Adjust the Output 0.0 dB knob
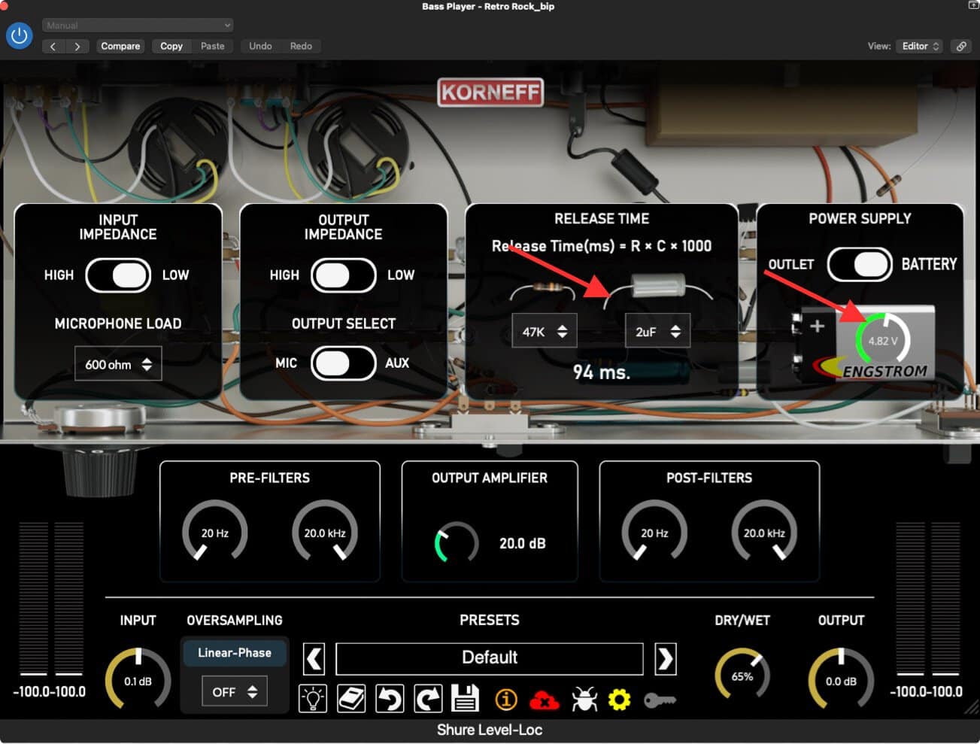 coord(841,679)
